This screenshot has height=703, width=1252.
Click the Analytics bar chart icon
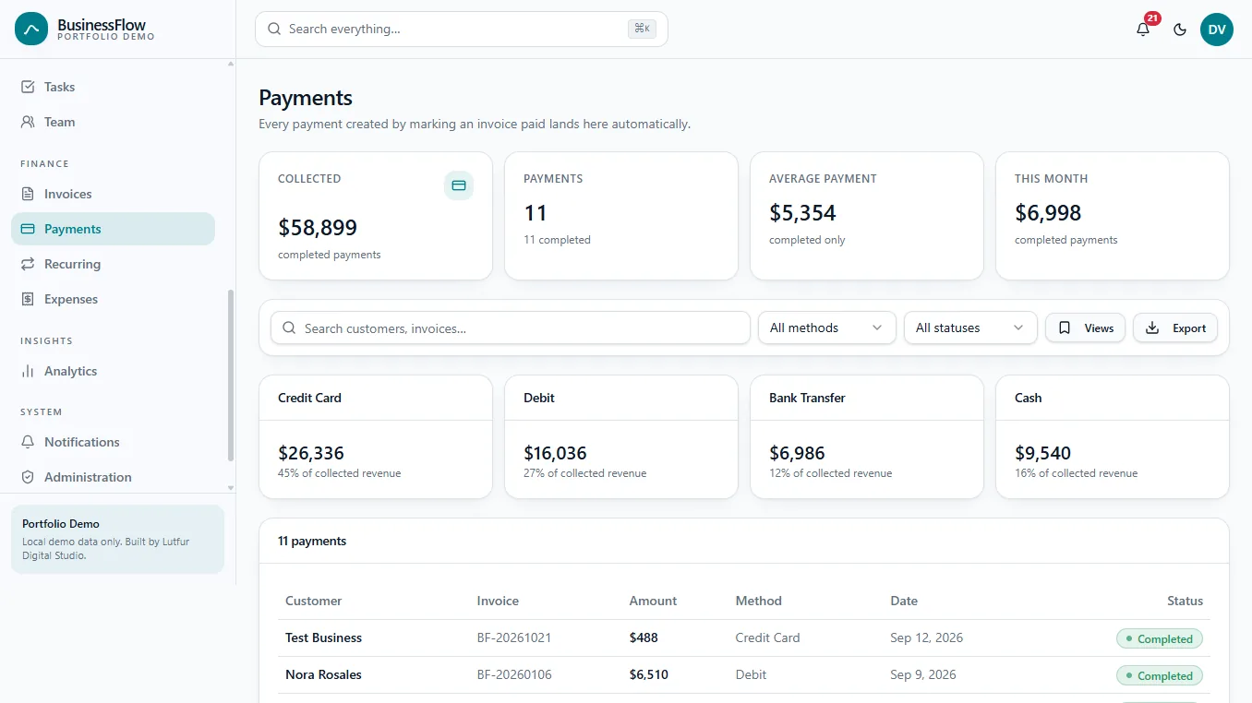pos(28,371)
